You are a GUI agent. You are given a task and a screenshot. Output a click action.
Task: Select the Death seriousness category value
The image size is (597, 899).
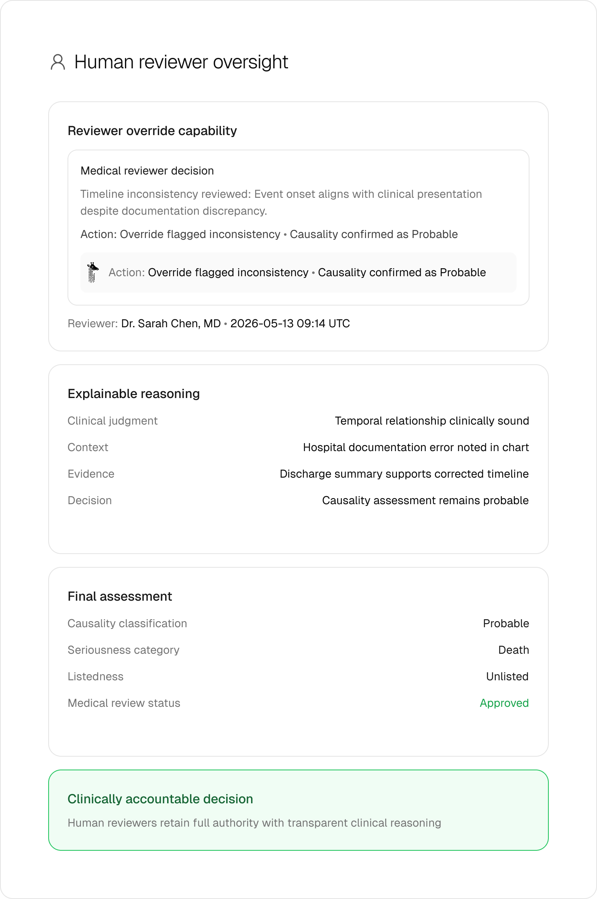pos(513,650)
